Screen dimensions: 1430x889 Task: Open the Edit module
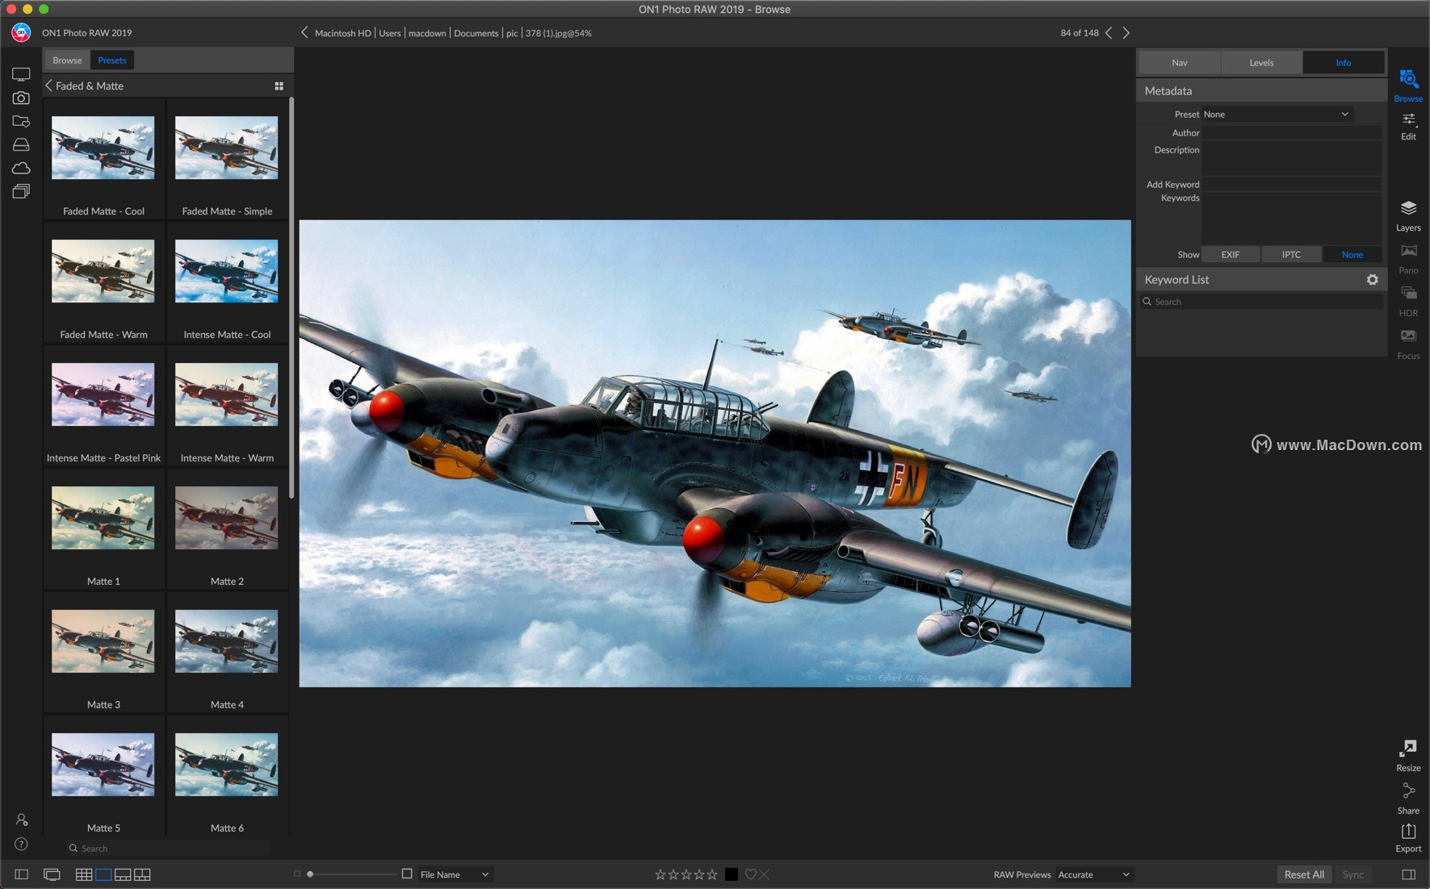click(x=1408, y=126)
